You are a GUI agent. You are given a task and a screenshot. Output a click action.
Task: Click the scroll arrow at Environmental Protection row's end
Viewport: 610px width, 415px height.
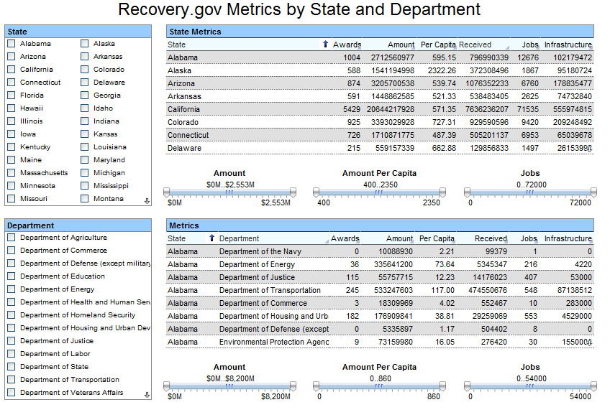[590, 342]
